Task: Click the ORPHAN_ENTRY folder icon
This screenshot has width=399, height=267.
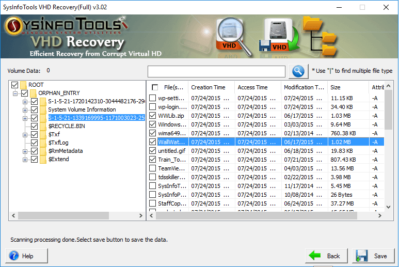Action: coord(34,93)
